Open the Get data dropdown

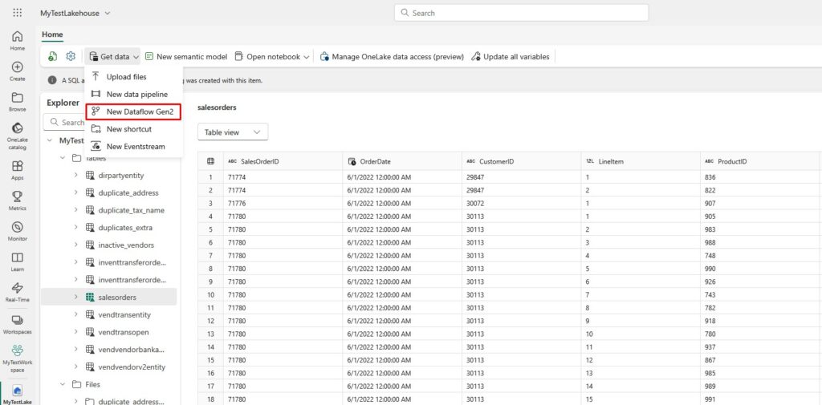pos(113,57)
